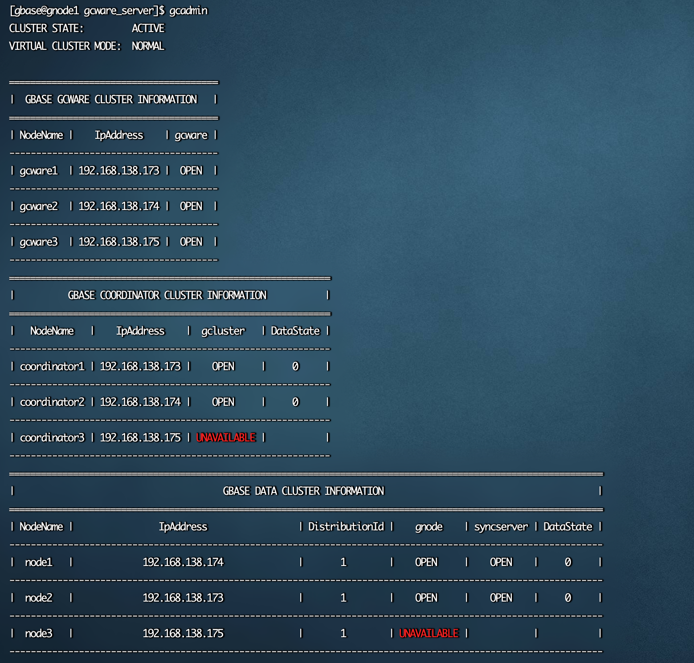
Task: Click the DistributionId column header
Action: [x=346, y=527]
